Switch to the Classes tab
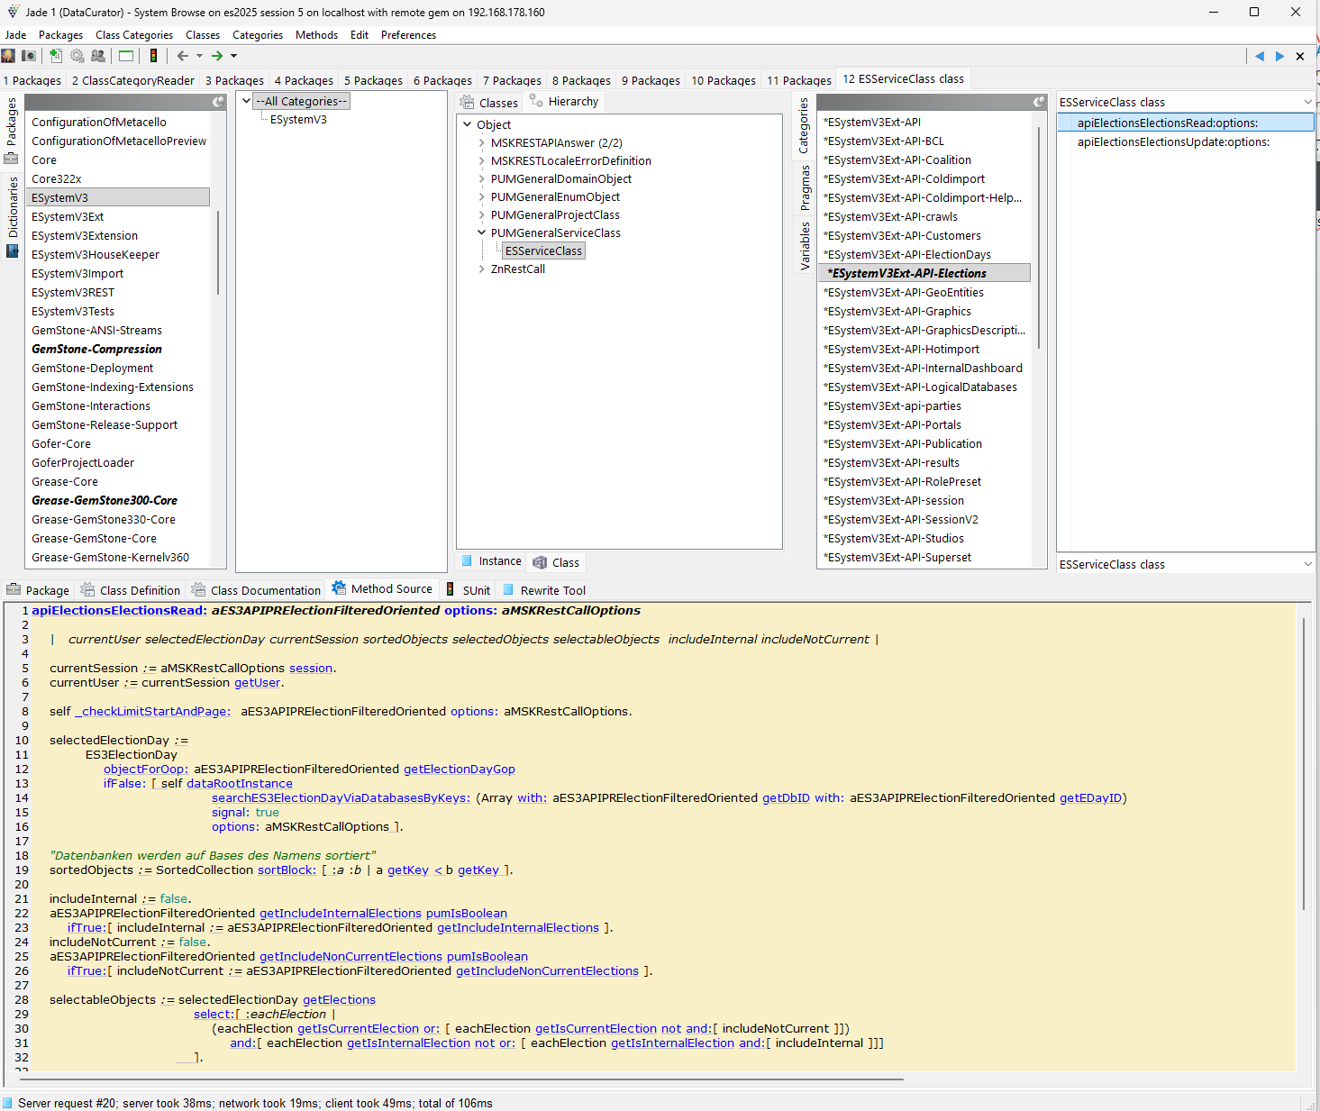The width and height of the screenshot is (1320, 1111). coord(489,103)
